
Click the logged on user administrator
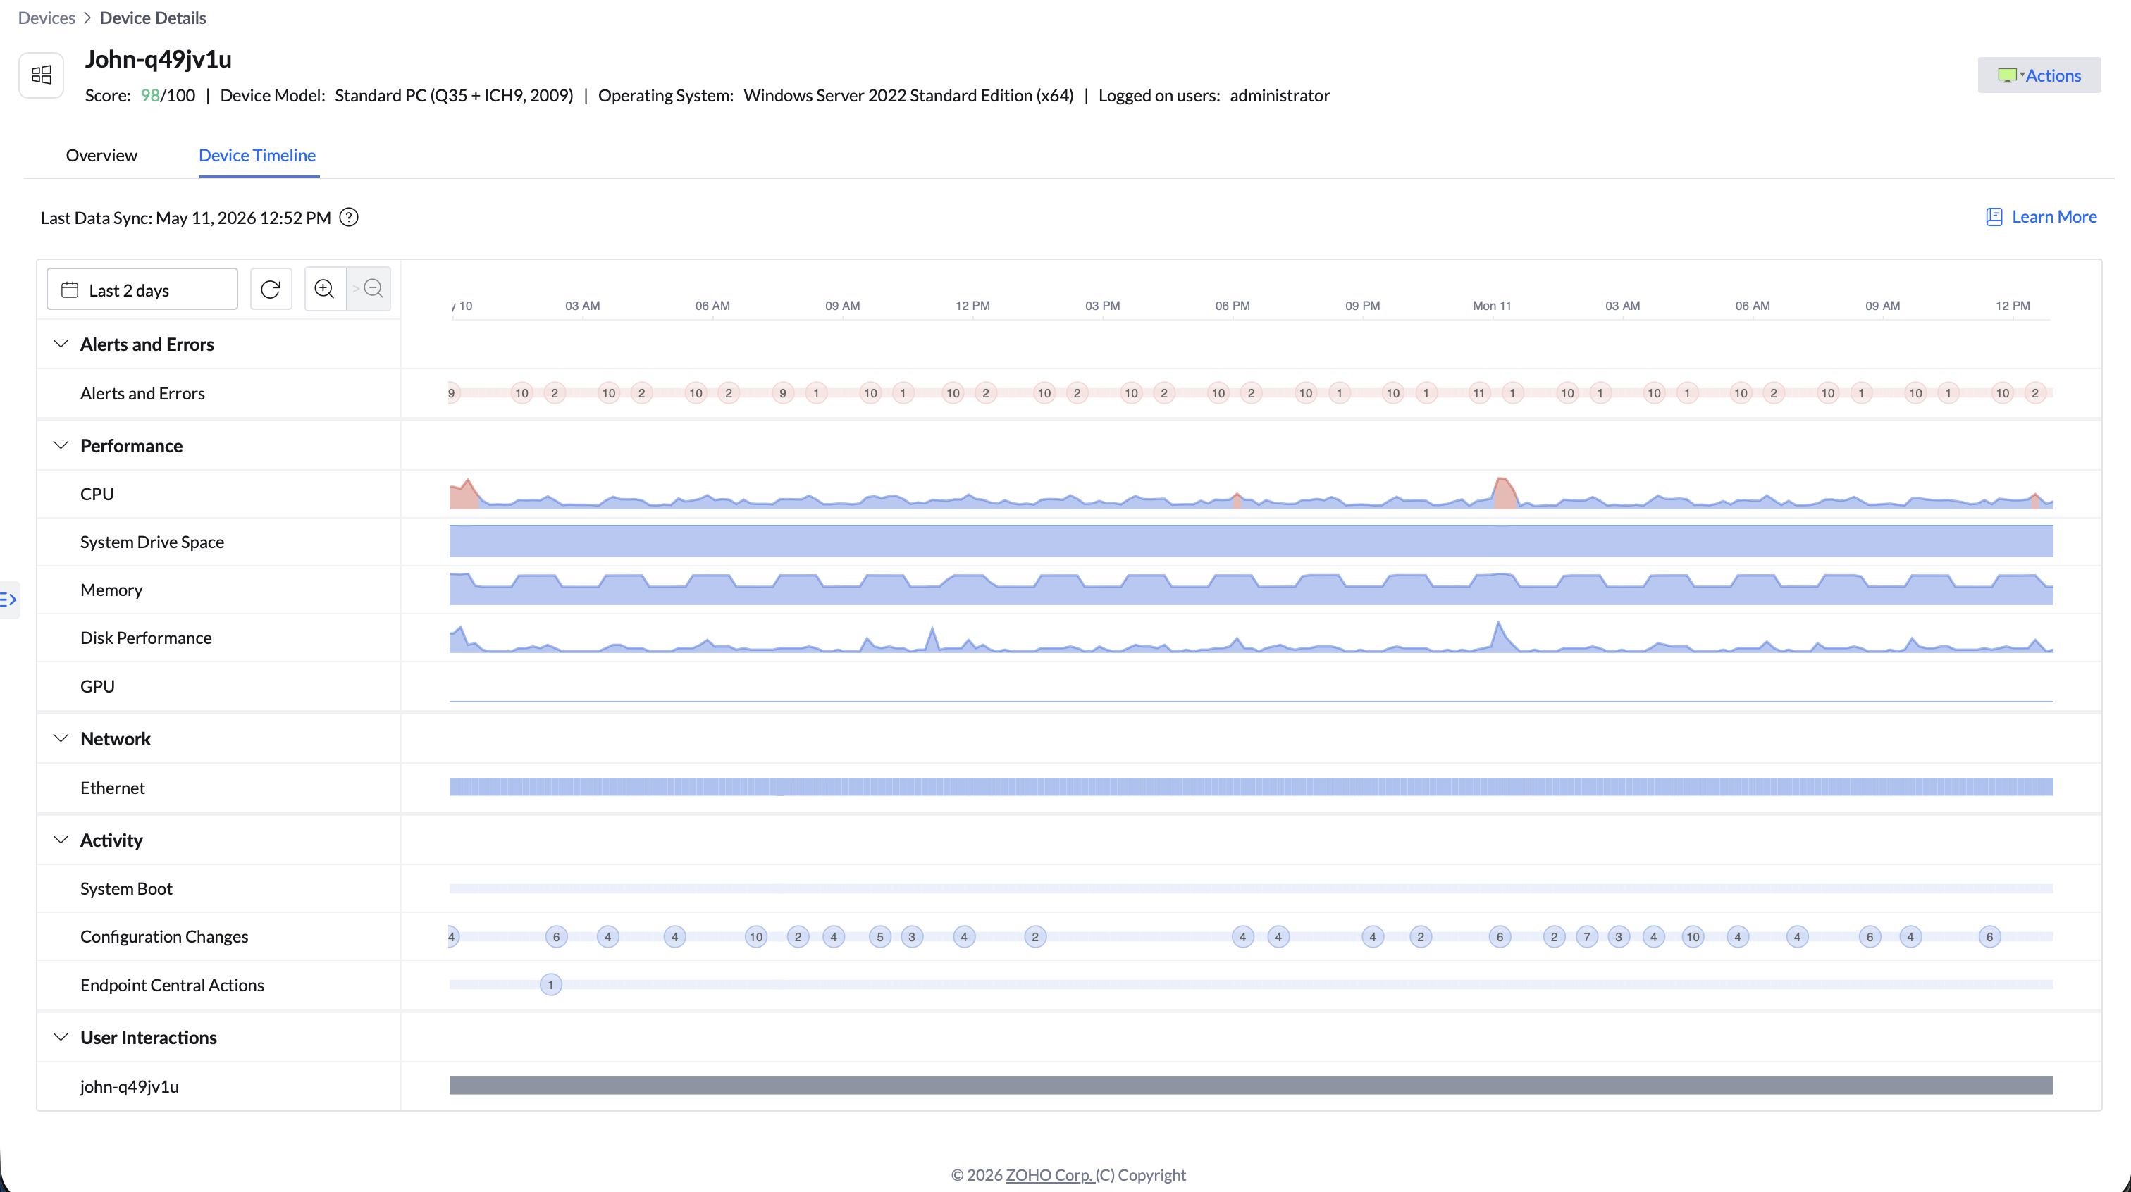[1280, 95]
